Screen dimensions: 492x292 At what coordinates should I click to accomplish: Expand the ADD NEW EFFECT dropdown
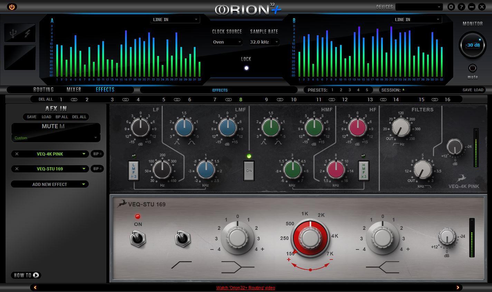pos(49,184)
